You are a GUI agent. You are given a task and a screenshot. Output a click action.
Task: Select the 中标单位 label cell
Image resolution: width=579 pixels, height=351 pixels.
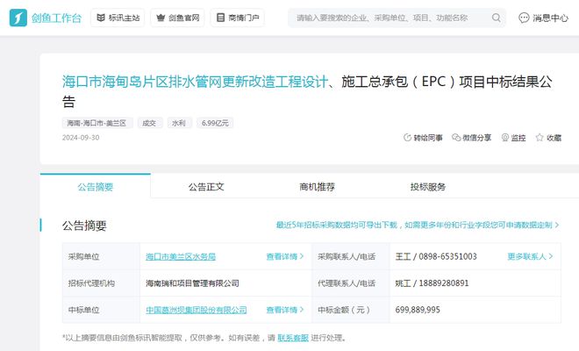pos(101,310)
